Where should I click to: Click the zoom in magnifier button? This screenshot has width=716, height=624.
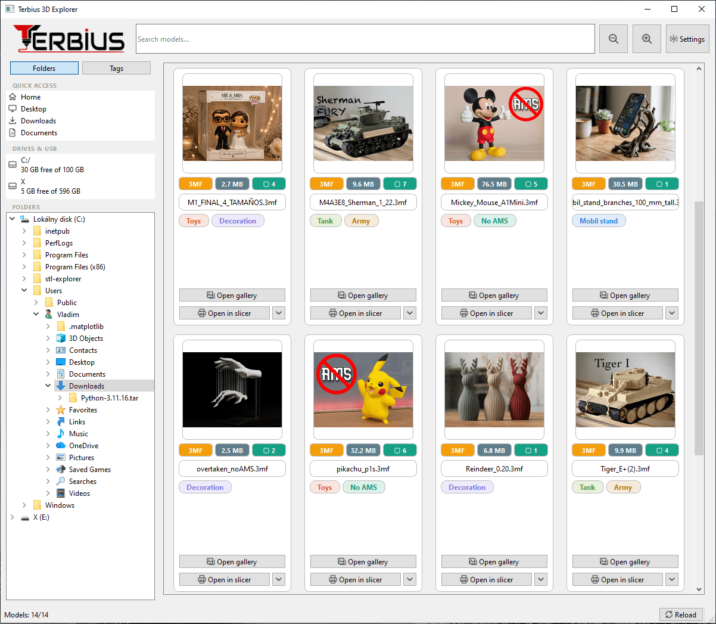pos(647,39)
